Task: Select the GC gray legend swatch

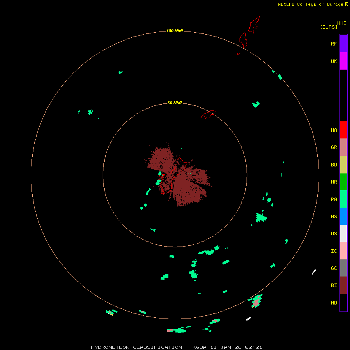Action: (x=343, y=268)
